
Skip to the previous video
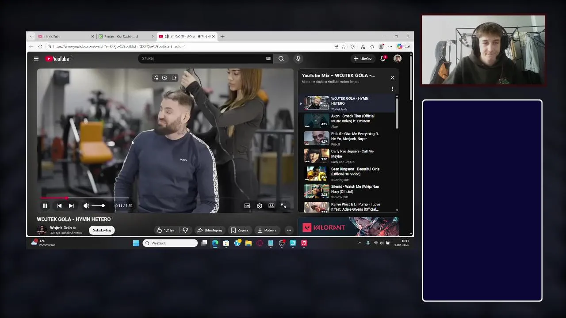point(59,205)
